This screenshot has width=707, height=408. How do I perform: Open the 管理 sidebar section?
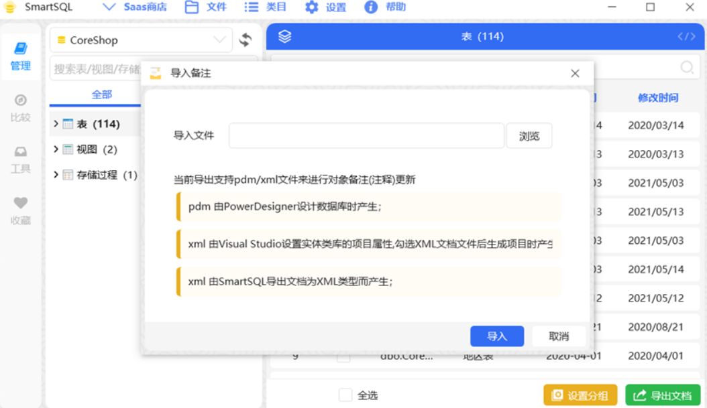(20, 56)
